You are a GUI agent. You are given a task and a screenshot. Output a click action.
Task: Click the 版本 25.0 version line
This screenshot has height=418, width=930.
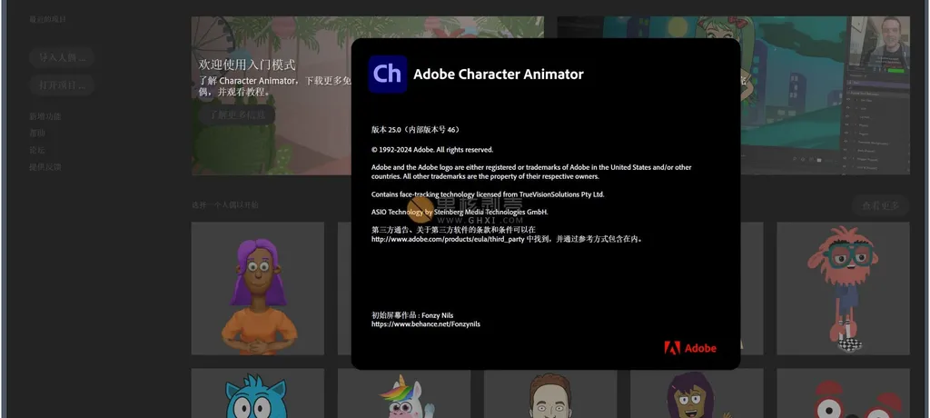pos(416,129)
